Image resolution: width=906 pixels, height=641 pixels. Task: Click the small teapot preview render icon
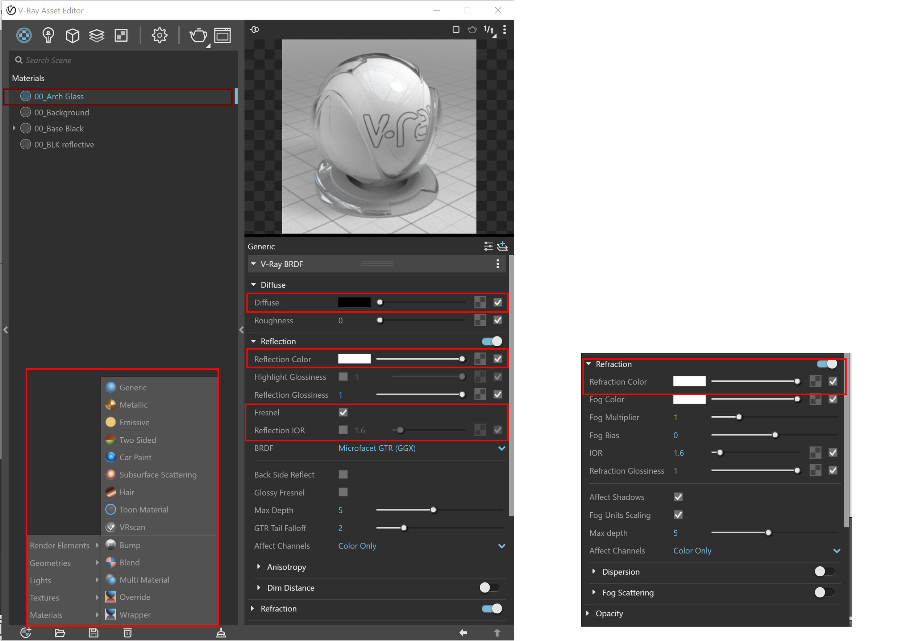(472, 30)
